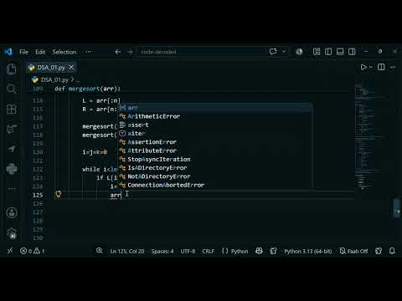Select the DSA_01.py editor tab
This screenshot has height=301, width=402.
[51, 68]
